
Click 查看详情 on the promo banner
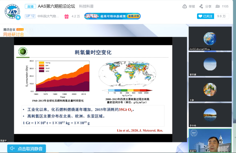point(133,16)
